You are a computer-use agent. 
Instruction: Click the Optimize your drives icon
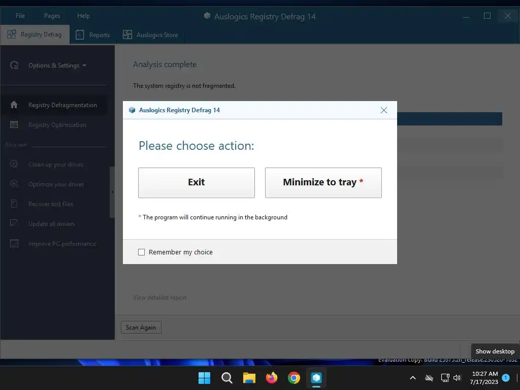14,184
